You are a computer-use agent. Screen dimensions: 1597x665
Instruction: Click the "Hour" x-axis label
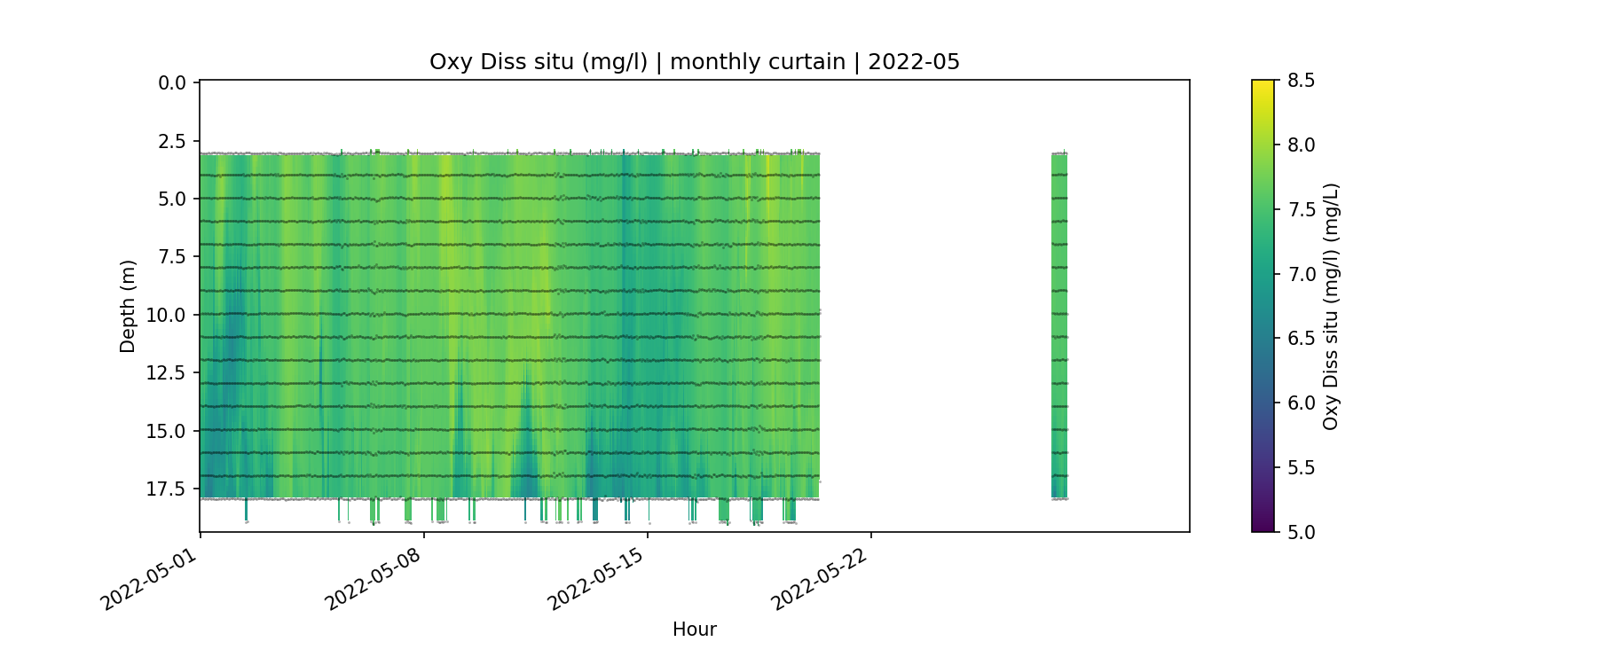pos(694,630)
